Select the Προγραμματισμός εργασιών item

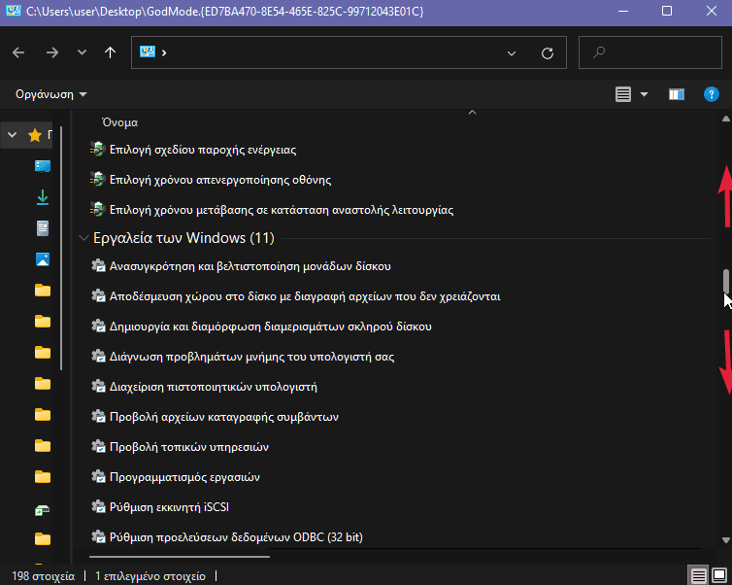click(x=184, y=477)
